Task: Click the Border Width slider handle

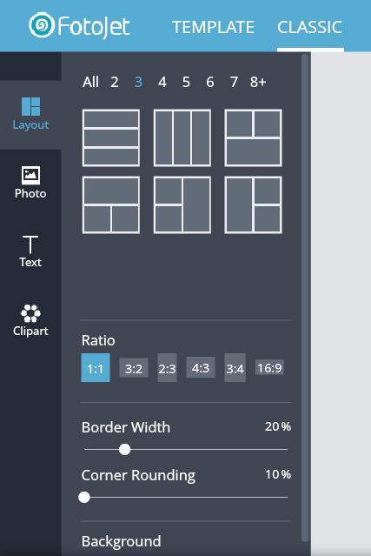Action: [124, 450]
